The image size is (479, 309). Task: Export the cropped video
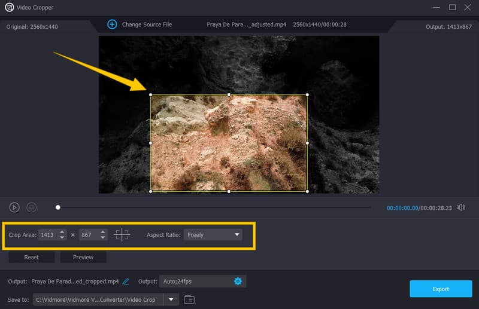pyautogui.click(x=441, y=289)
